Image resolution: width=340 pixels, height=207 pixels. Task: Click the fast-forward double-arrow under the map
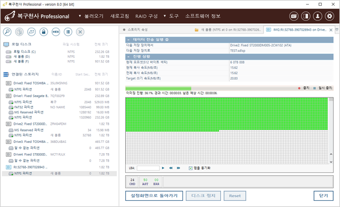[x=178, y=168]
